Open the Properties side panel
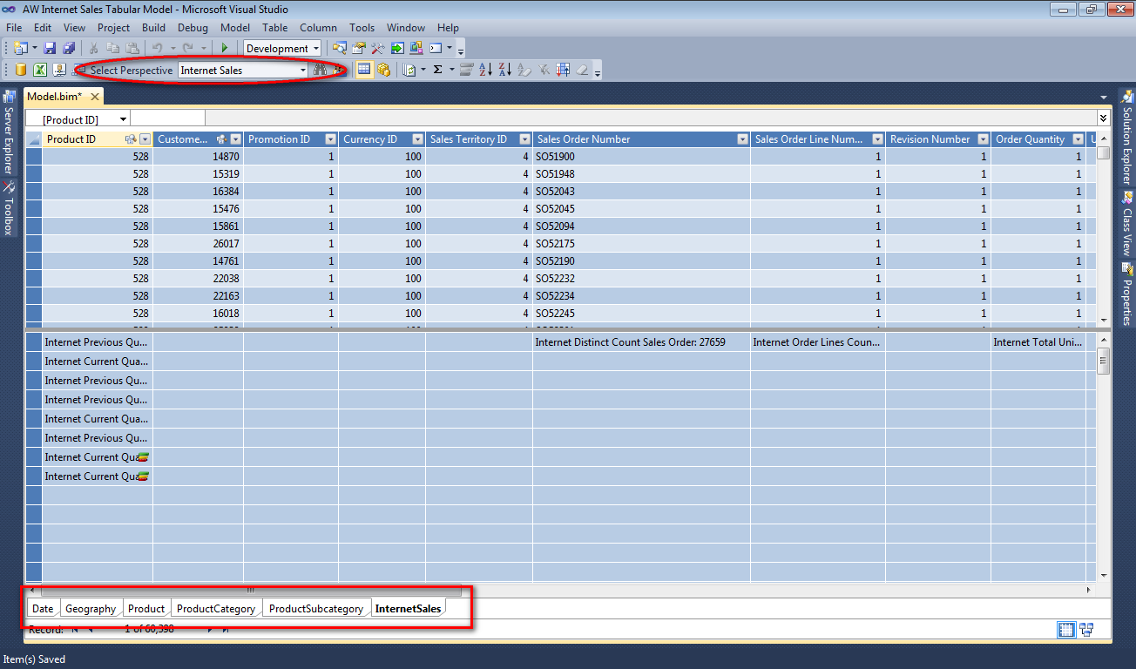Viewport: 1136px width, 669px height. click(1126, 294)
